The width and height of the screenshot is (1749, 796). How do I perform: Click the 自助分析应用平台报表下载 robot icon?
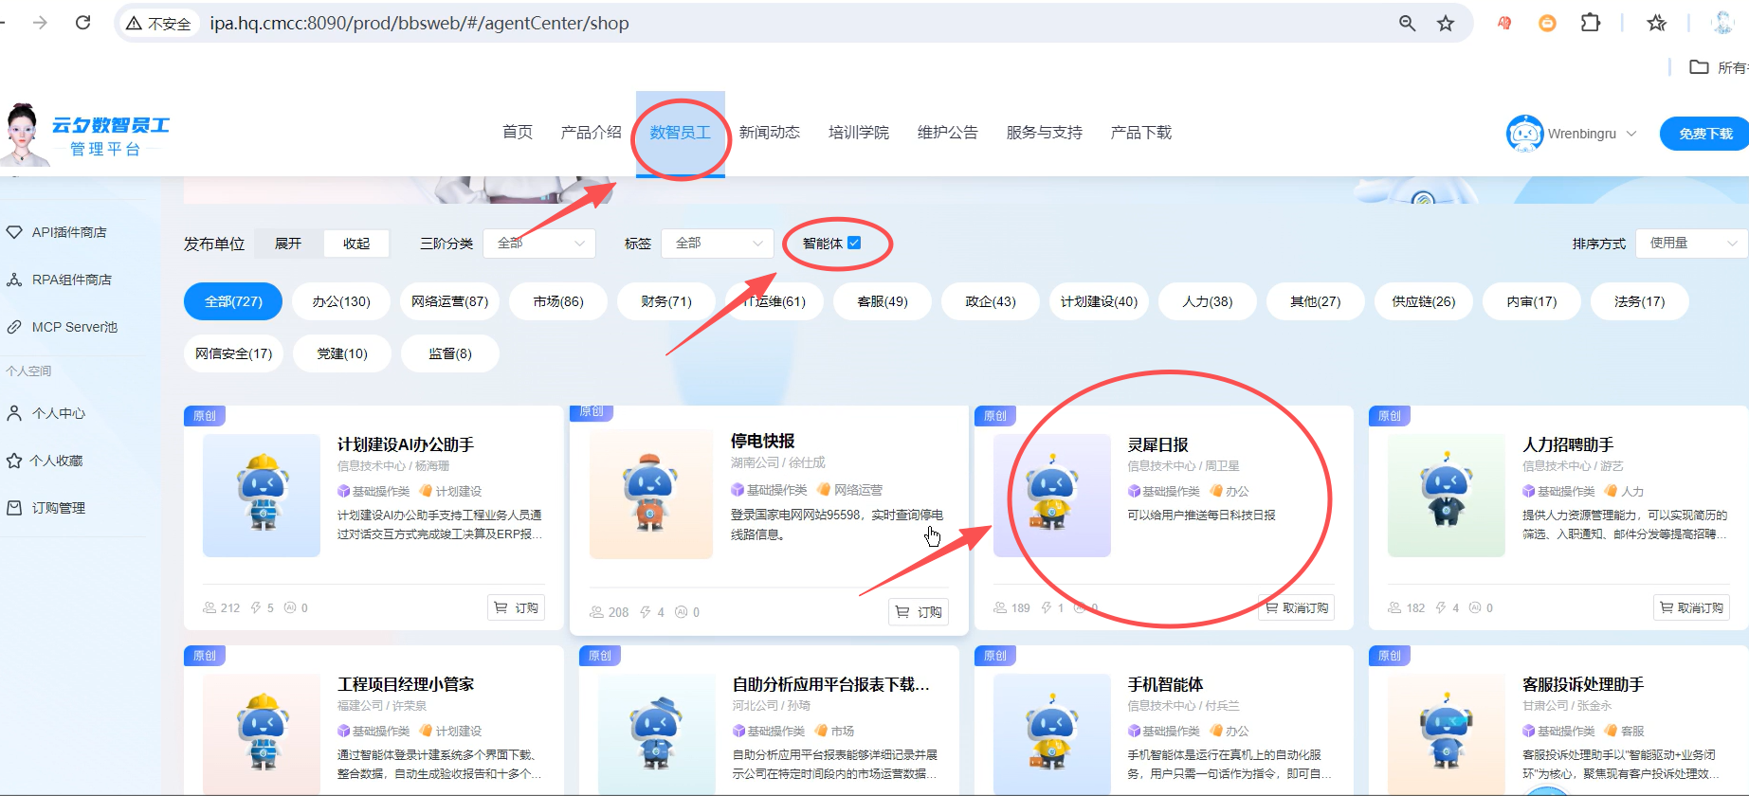656,732
